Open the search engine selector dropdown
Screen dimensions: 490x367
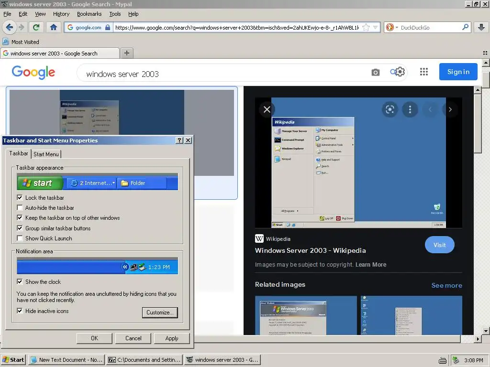tap(392, 27)
